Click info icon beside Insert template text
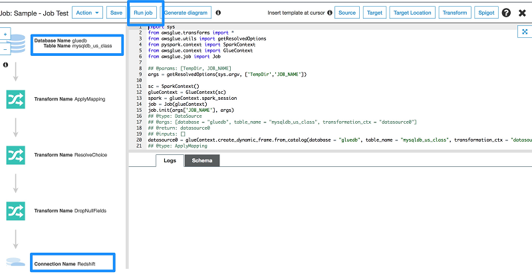 (x=330, y=13)
